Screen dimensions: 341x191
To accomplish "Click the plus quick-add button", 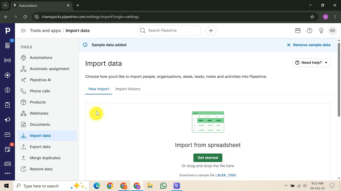I will [x=211, y=31].
